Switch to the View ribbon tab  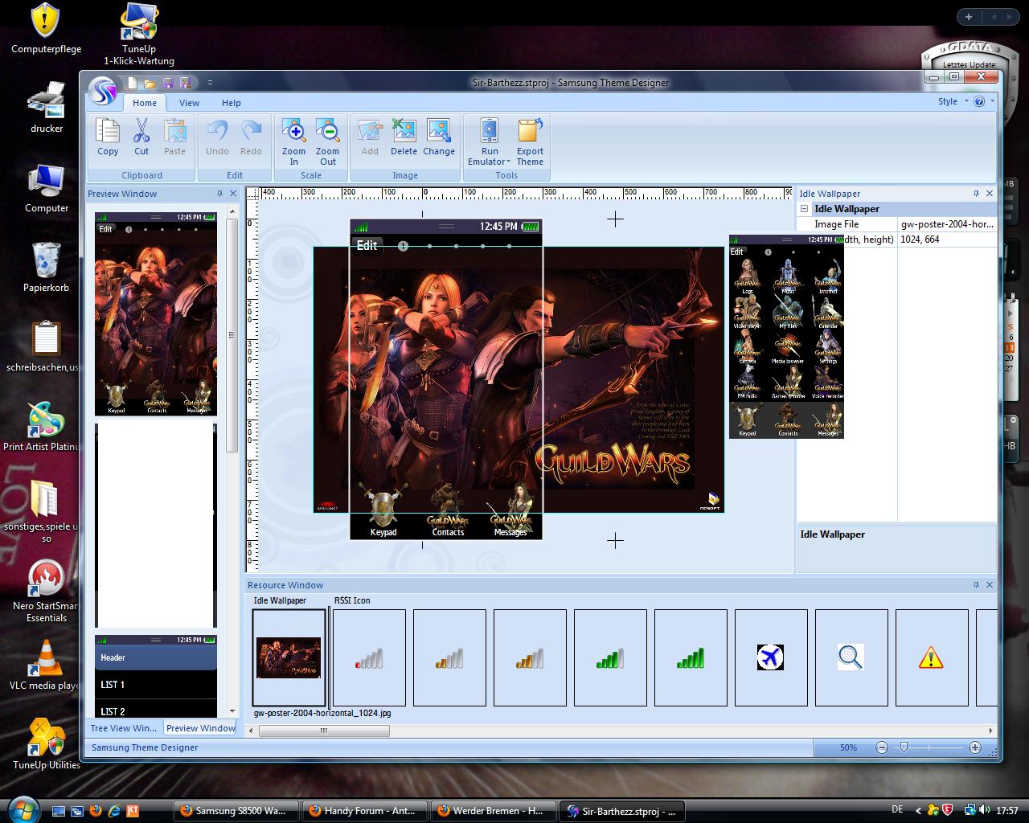tap(189, 103)
